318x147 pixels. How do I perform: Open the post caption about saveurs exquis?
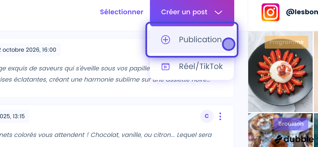pyautogui.click(x=106, y=74)
